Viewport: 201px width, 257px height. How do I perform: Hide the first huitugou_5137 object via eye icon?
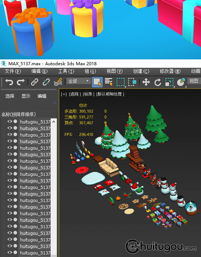point(10,122)
